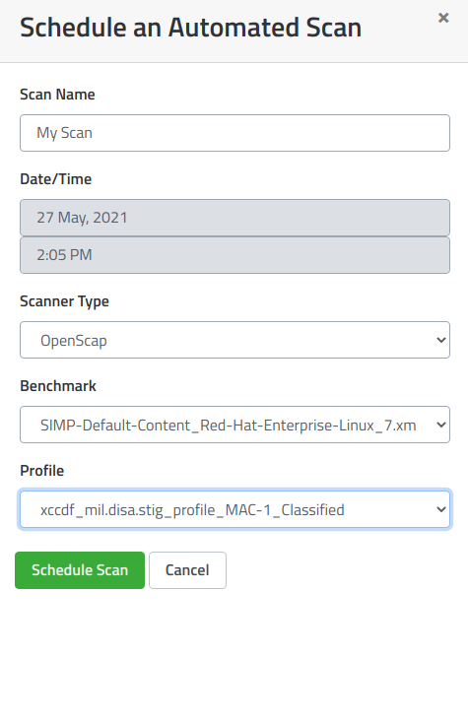Image resolution: width=468 pixels, height=722 pixels.
Task: Click the chevron arrow on the Profile selector
Action: point(440,509)
